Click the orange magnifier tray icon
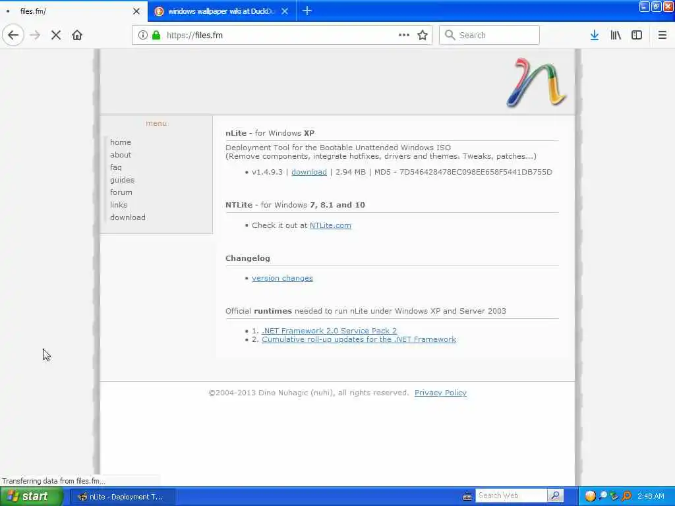This screenshot has width=675, height=506. [626, 496]
